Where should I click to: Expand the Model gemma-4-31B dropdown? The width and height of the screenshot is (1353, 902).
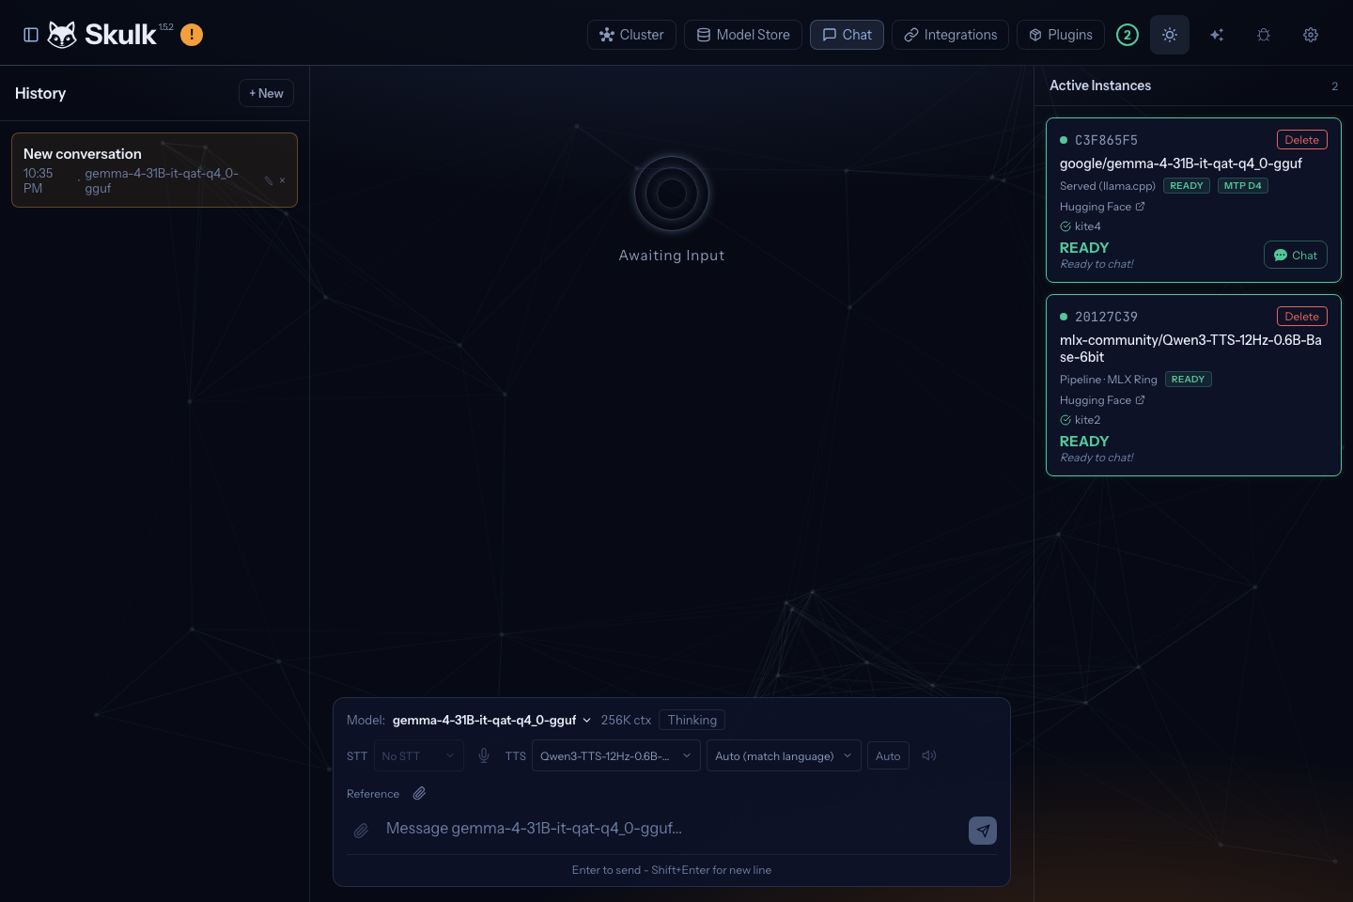[491, 720]
